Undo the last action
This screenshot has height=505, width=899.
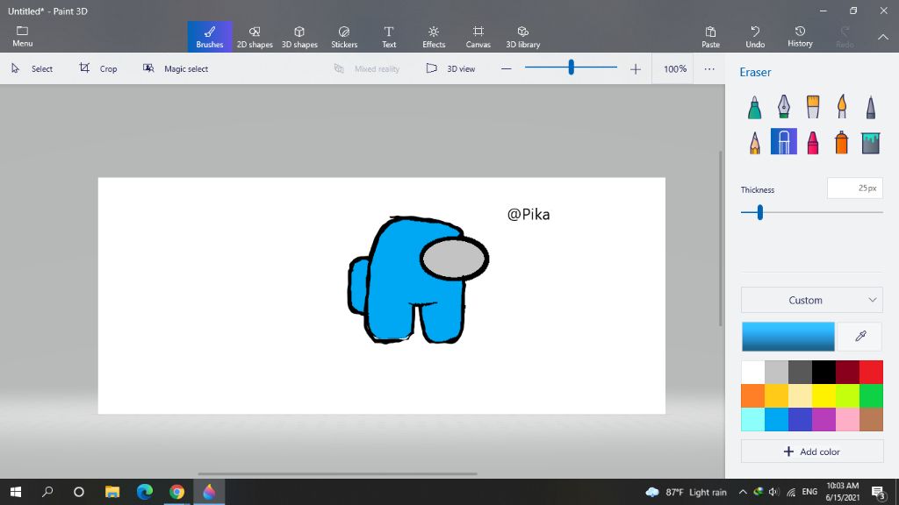(755, 37)
